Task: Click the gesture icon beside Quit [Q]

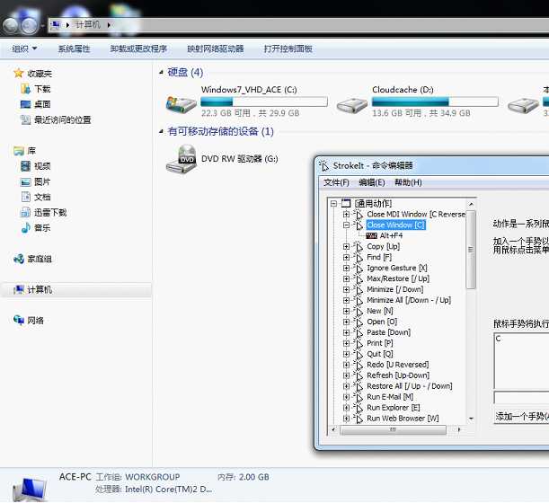Action: click(x=359, y=354)
